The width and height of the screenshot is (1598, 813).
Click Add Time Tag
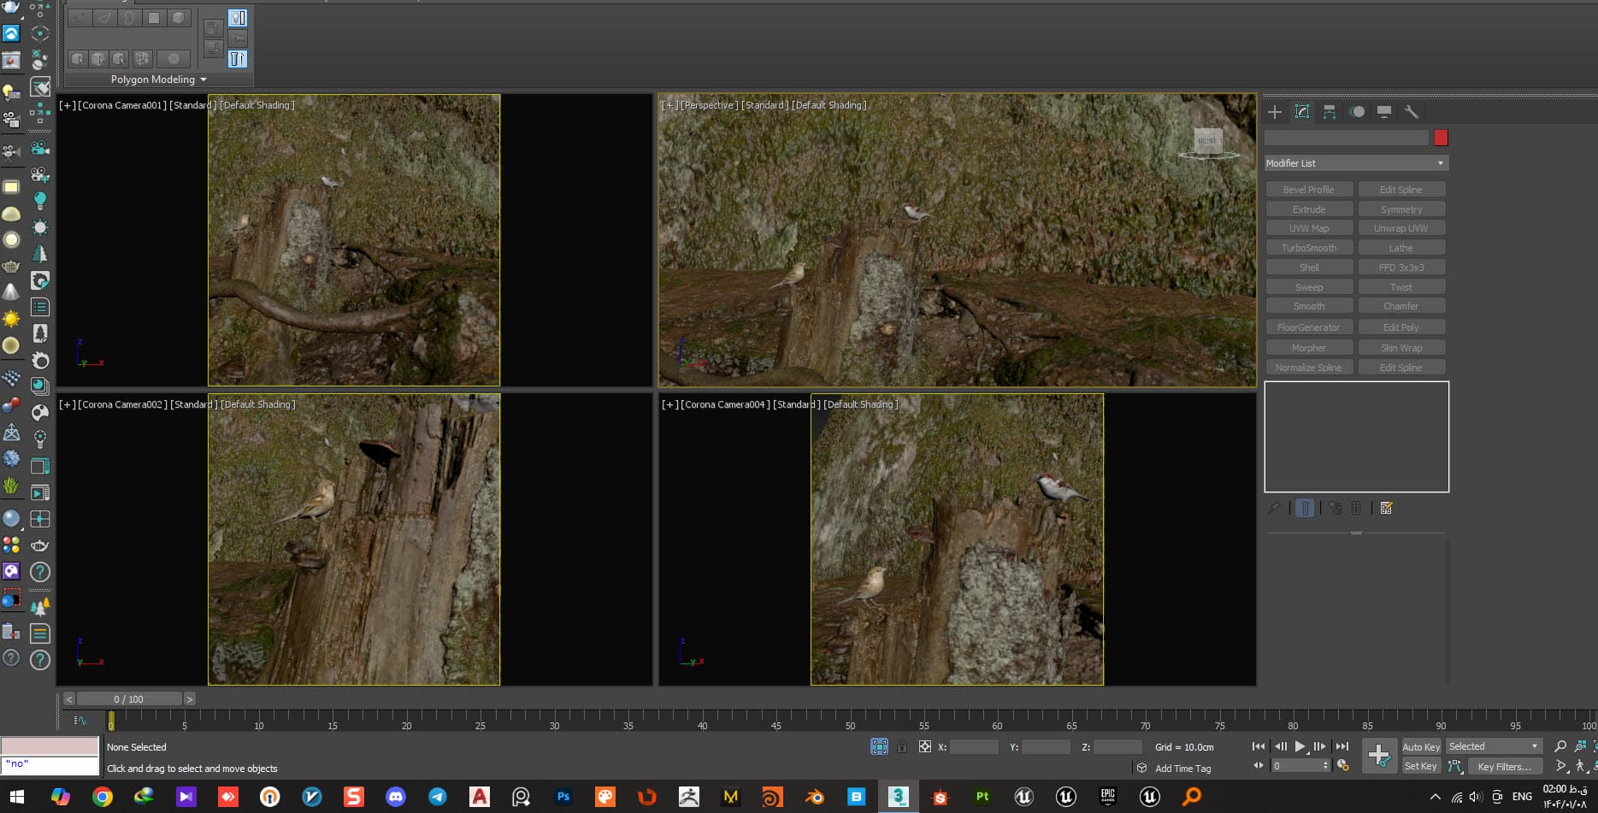pos(1182,769)
